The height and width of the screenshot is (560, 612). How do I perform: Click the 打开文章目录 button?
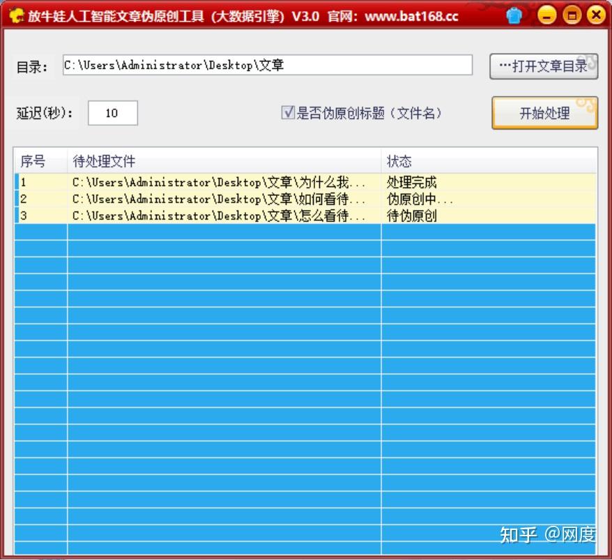(x=544, y=66)
